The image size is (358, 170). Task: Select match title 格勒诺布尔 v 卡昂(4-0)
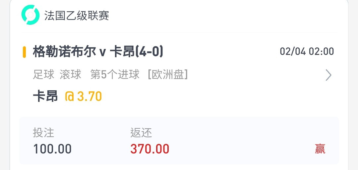coord(98,52)
